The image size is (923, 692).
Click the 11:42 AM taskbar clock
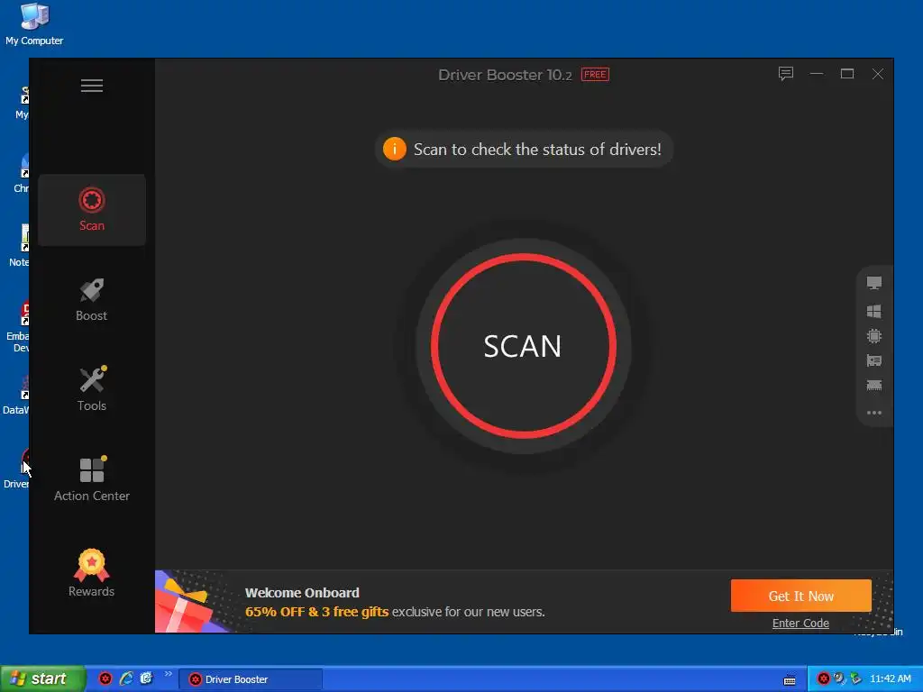point(890,678)
